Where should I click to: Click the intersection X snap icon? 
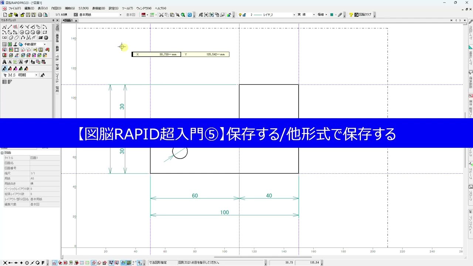[5, 263]
